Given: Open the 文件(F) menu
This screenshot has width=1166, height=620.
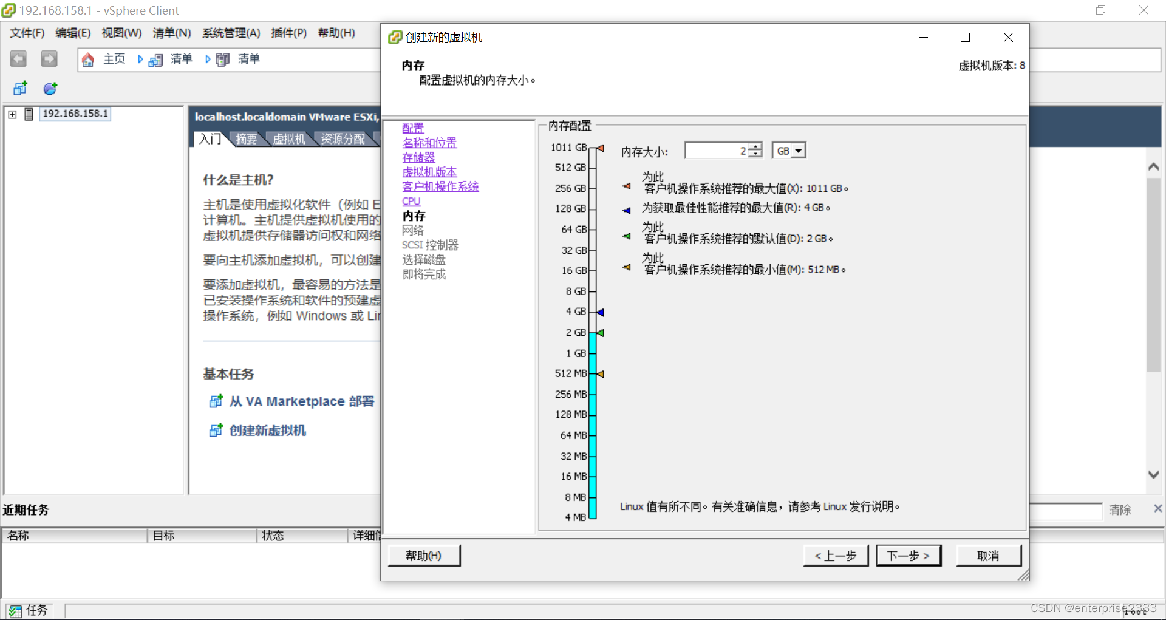Looking at the screenshot, I should click(x=27, y=33).
